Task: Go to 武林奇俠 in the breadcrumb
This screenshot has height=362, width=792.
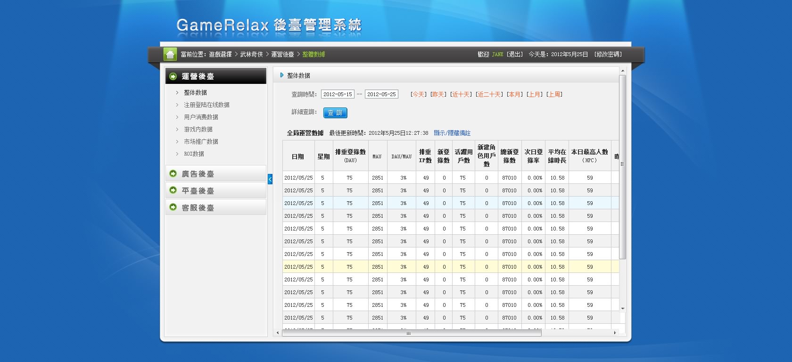Action: coord(251,55)
